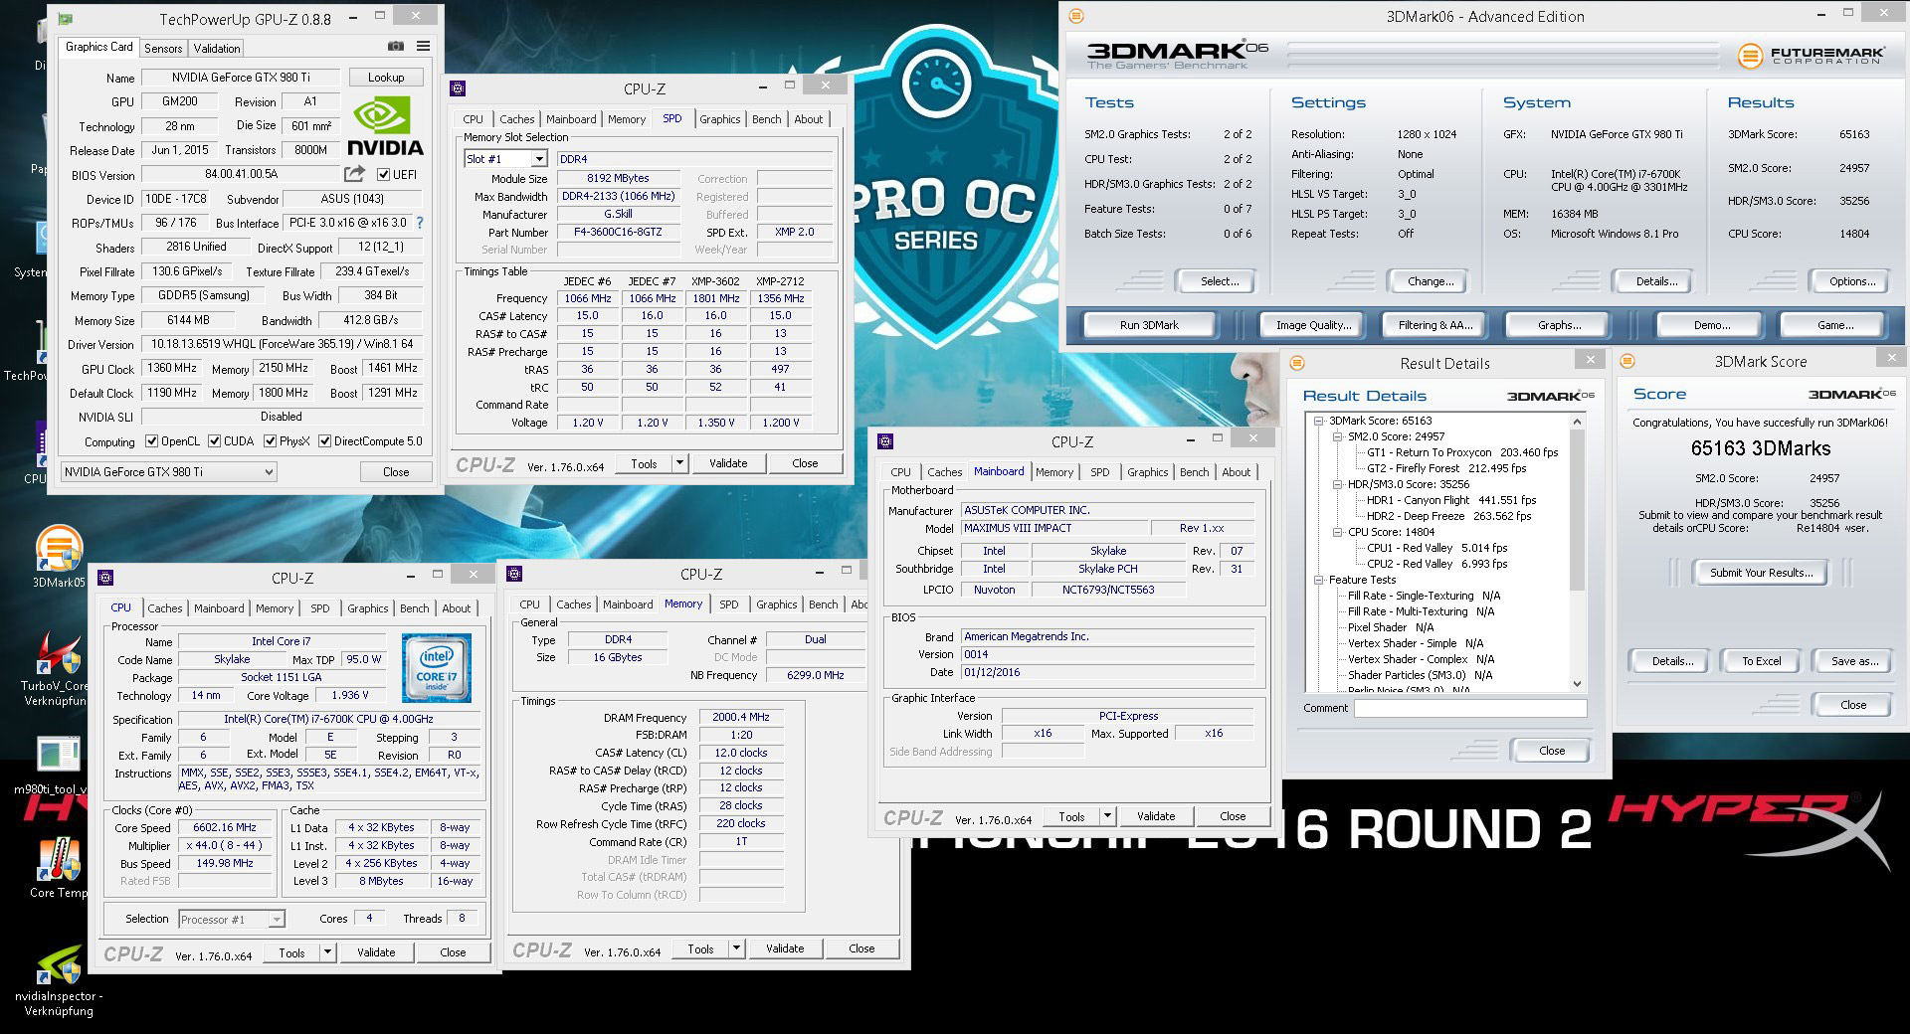The image size is (1910, 1034).
Task: Open the GPU selector dropdown in GPU-Z
Action: coord(269,472)
